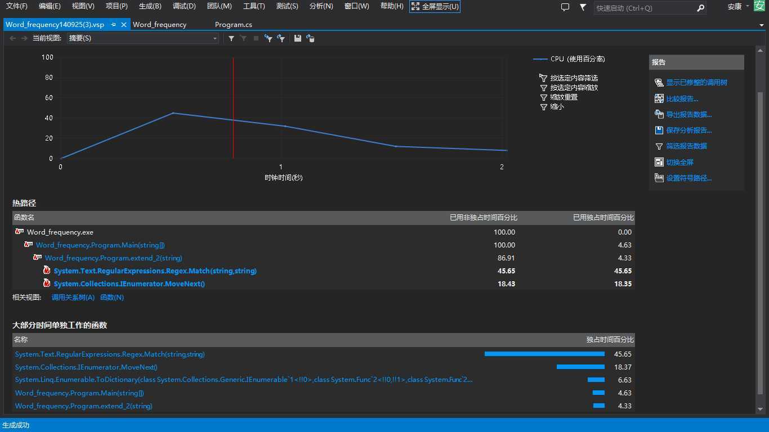The height and width of the screenshot is (432, 769).
Task: Close the Word_frequency140925(3).vsp tab
Action: (123, 25)
